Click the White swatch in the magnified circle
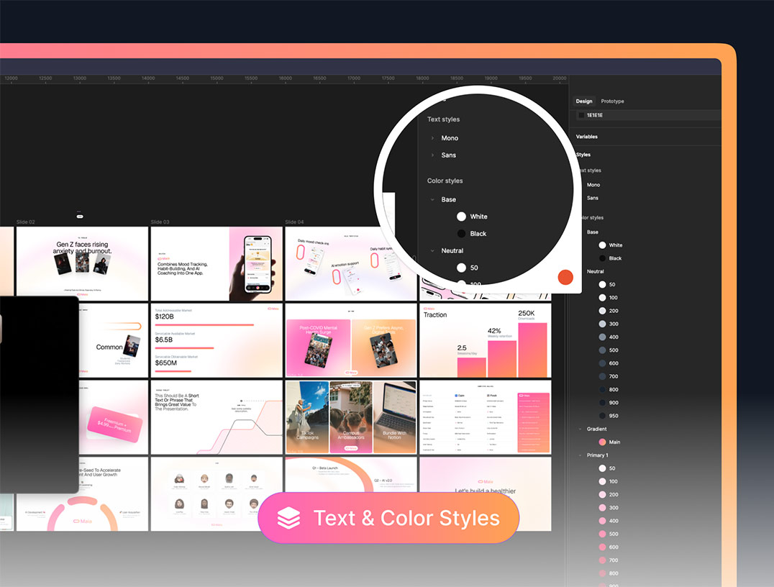This screenshot has width=774, height=587. point(462,217)
